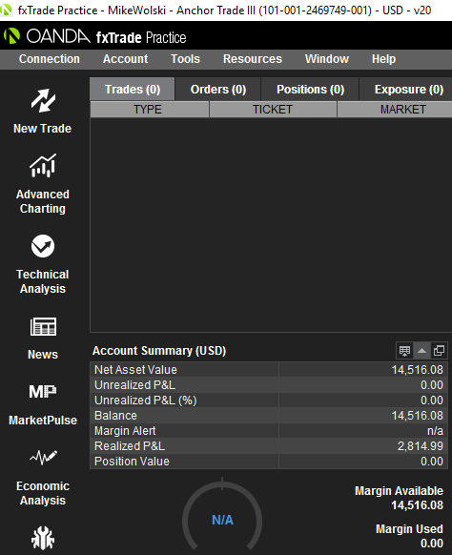Image resolution: width=452 pixels, height=555 pixels.
Task: Click the N/A margin gauge dial
Action: (222, 517)
